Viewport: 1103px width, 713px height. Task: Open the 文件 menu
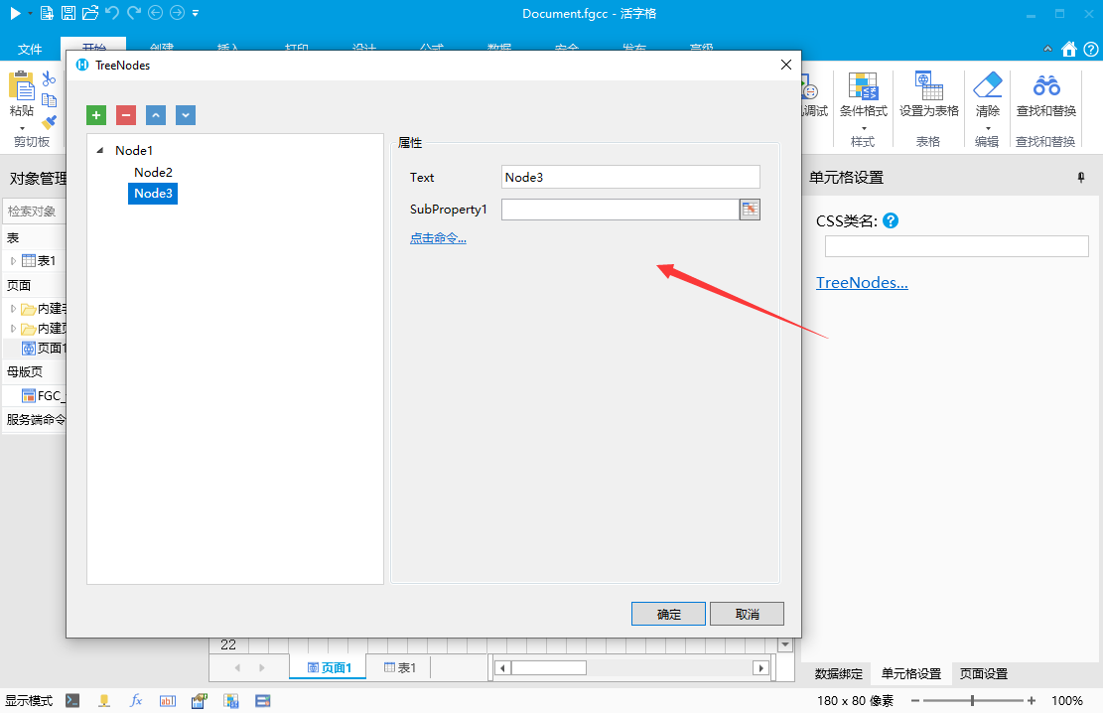click(30, 49)
